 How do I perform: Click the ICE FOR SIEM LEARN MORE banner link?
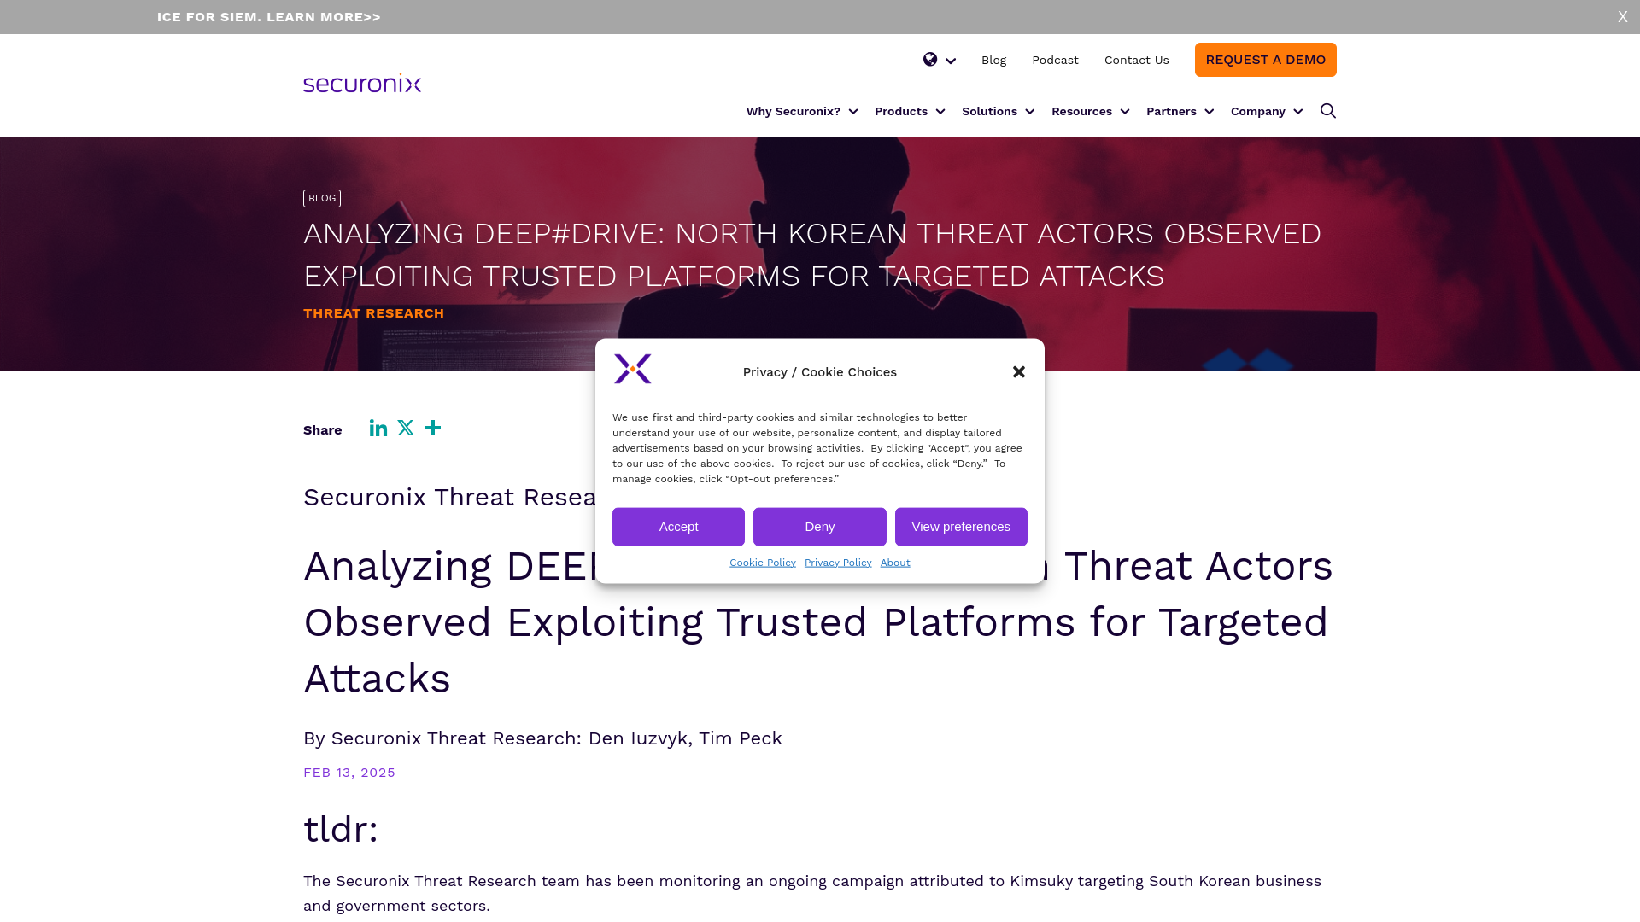268,17
